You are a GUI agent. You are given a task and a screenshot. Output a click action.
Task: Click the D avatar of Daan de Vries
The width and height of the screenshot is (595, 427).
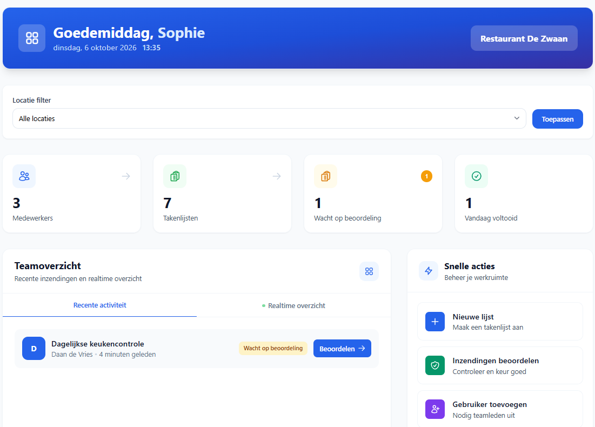[x=34, y=349]
